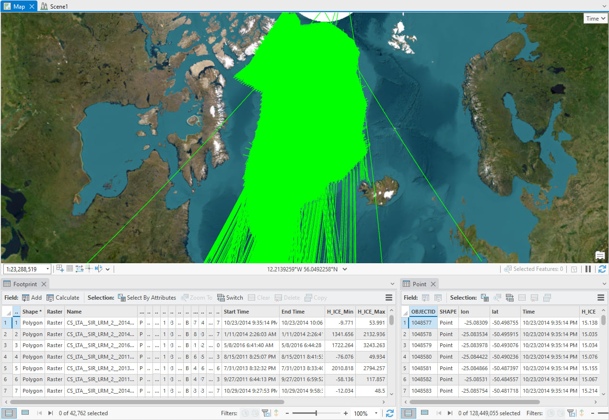Click the Copy button in Footprint toolbar
This screenshot has width=609, height=420.
(315, 297)
